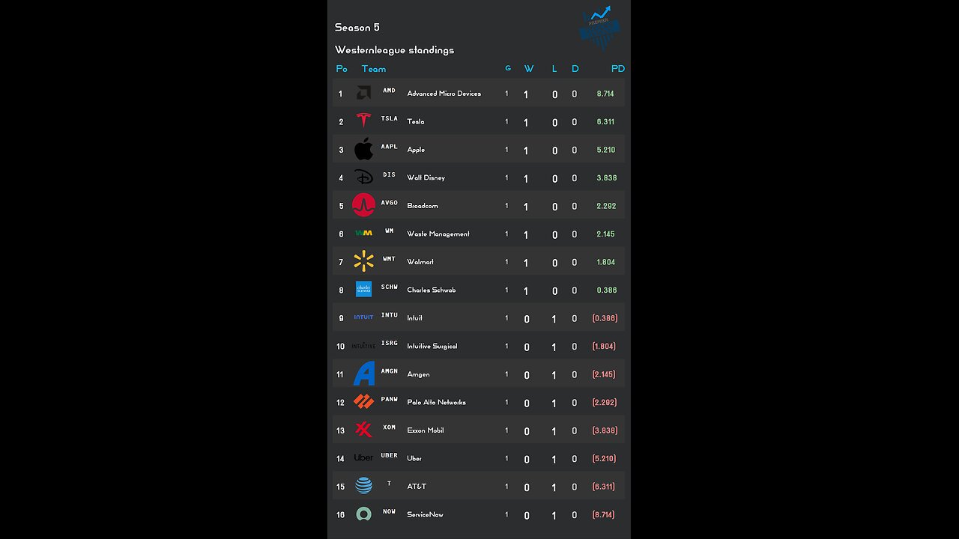Image resolution: width=959 pixels, height=539 pixels.
Task: Click the red Broadcom logo
Action: 363,205
